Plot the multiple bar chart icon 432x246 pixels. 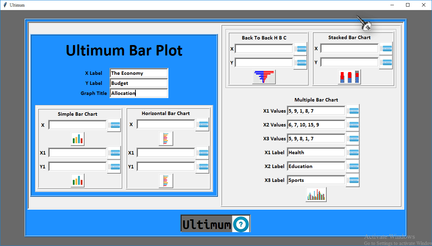pos(316,195)
